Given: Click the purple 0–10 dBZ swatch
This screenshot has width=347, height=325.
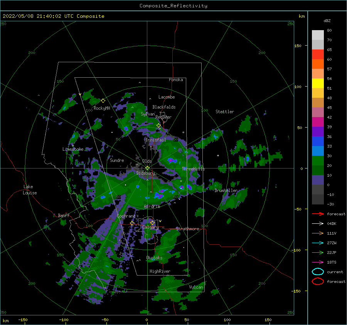Looking at the screenshot, I should click(x=318, y=180).
